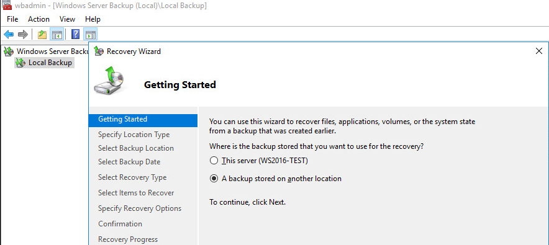This screenshot has width=549, height=245.
Task: Click the Getting Started heading text
Action: coord(180,84)
